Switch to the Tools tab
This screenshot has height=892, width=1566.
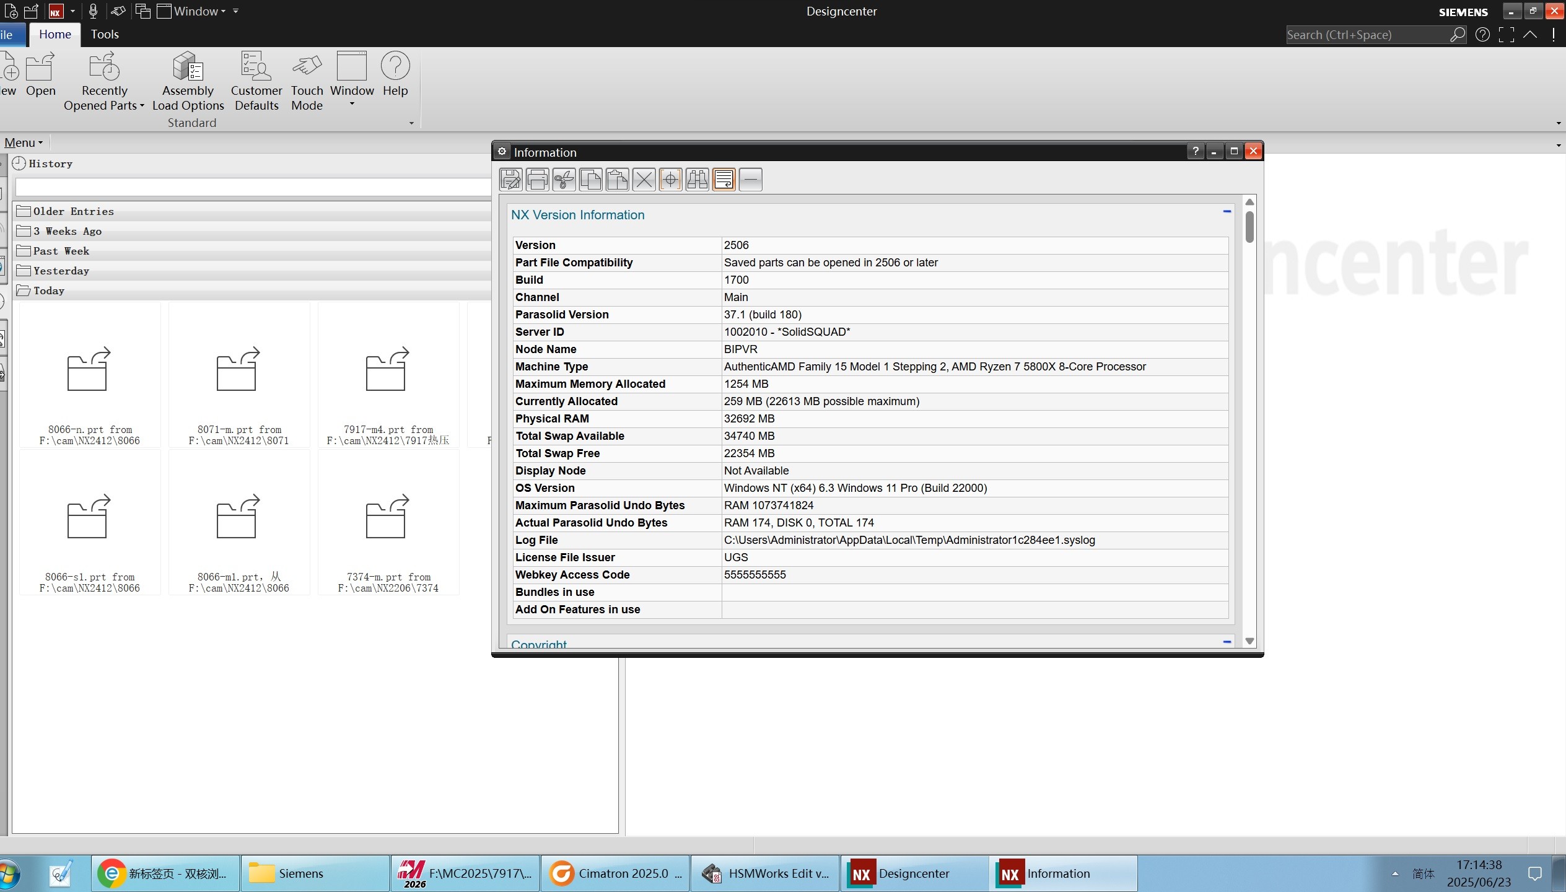point(105,35)
